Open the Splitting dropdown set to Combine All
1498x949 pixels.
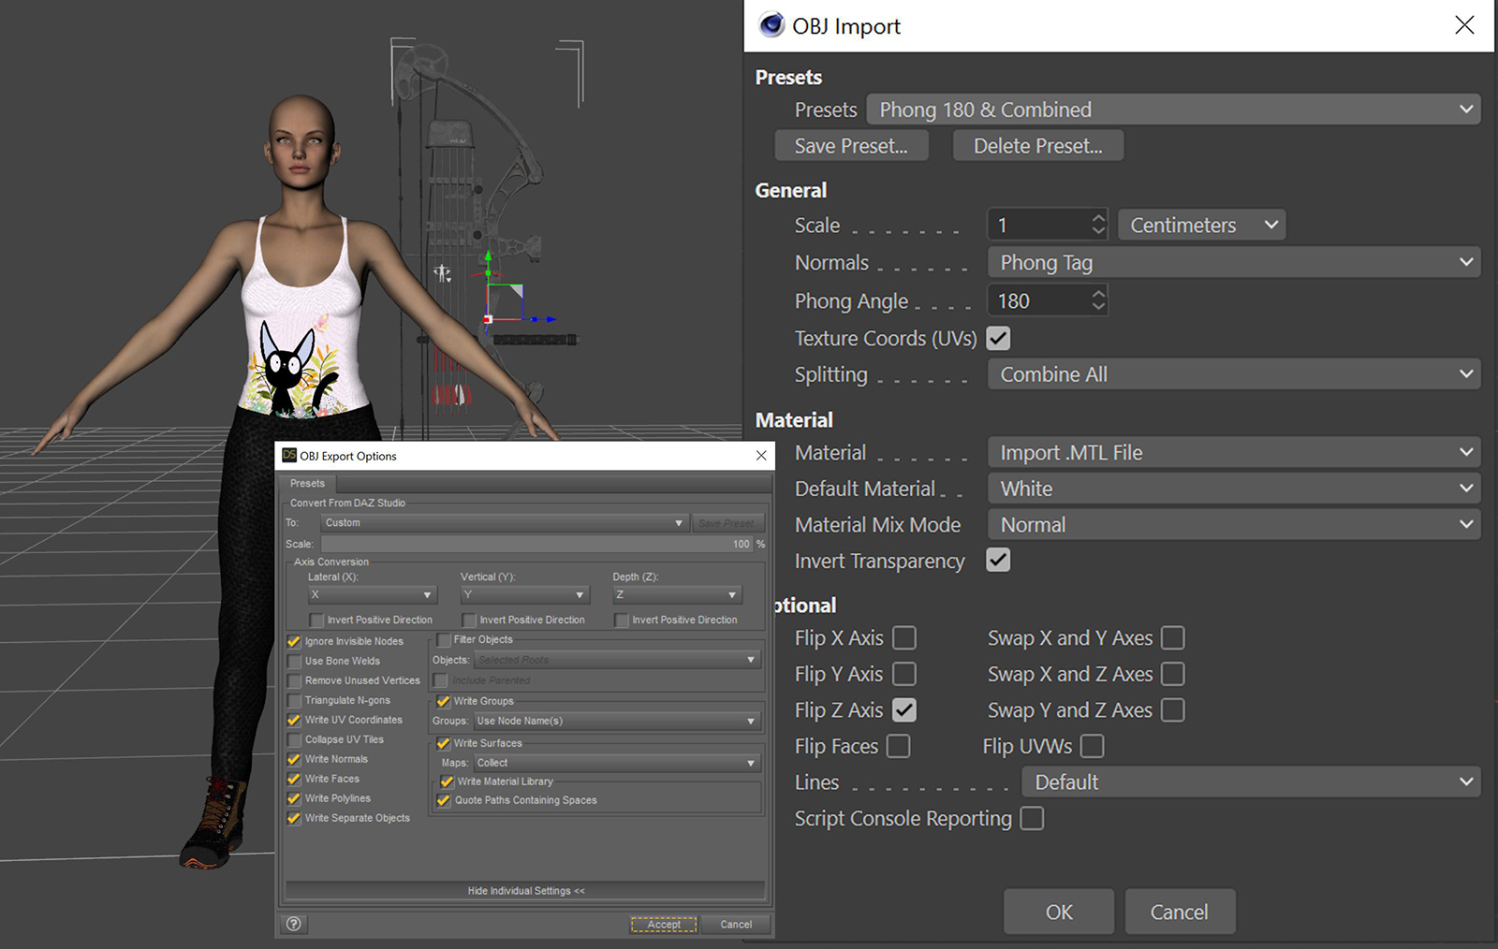[1233, 374]
